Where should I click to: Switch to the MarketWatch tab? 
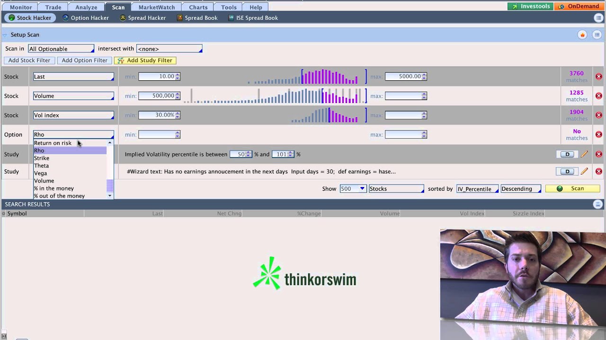pyautogui.click(x=156, y=7)
